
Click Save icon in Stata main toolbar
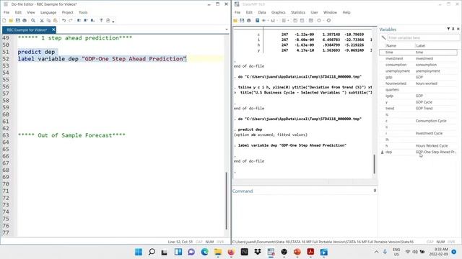pyautogui.click(x=242, y=21)
